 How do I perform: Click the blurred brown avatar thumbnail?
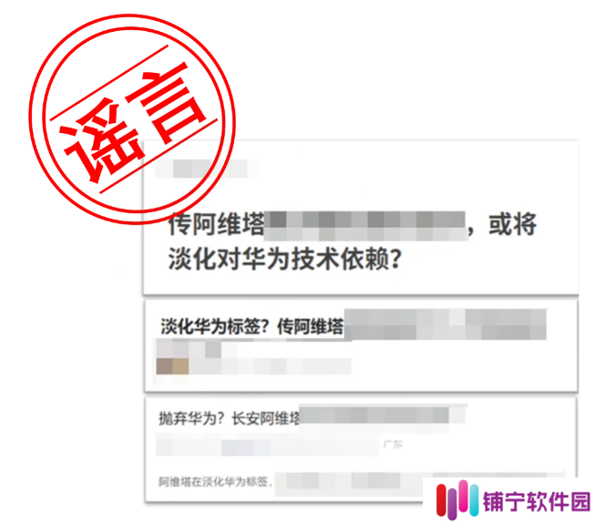click(x=172, y=366)
